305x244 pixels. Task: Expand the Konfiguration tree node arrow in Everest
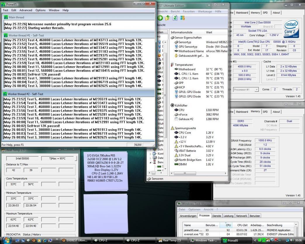click(150, 154)
